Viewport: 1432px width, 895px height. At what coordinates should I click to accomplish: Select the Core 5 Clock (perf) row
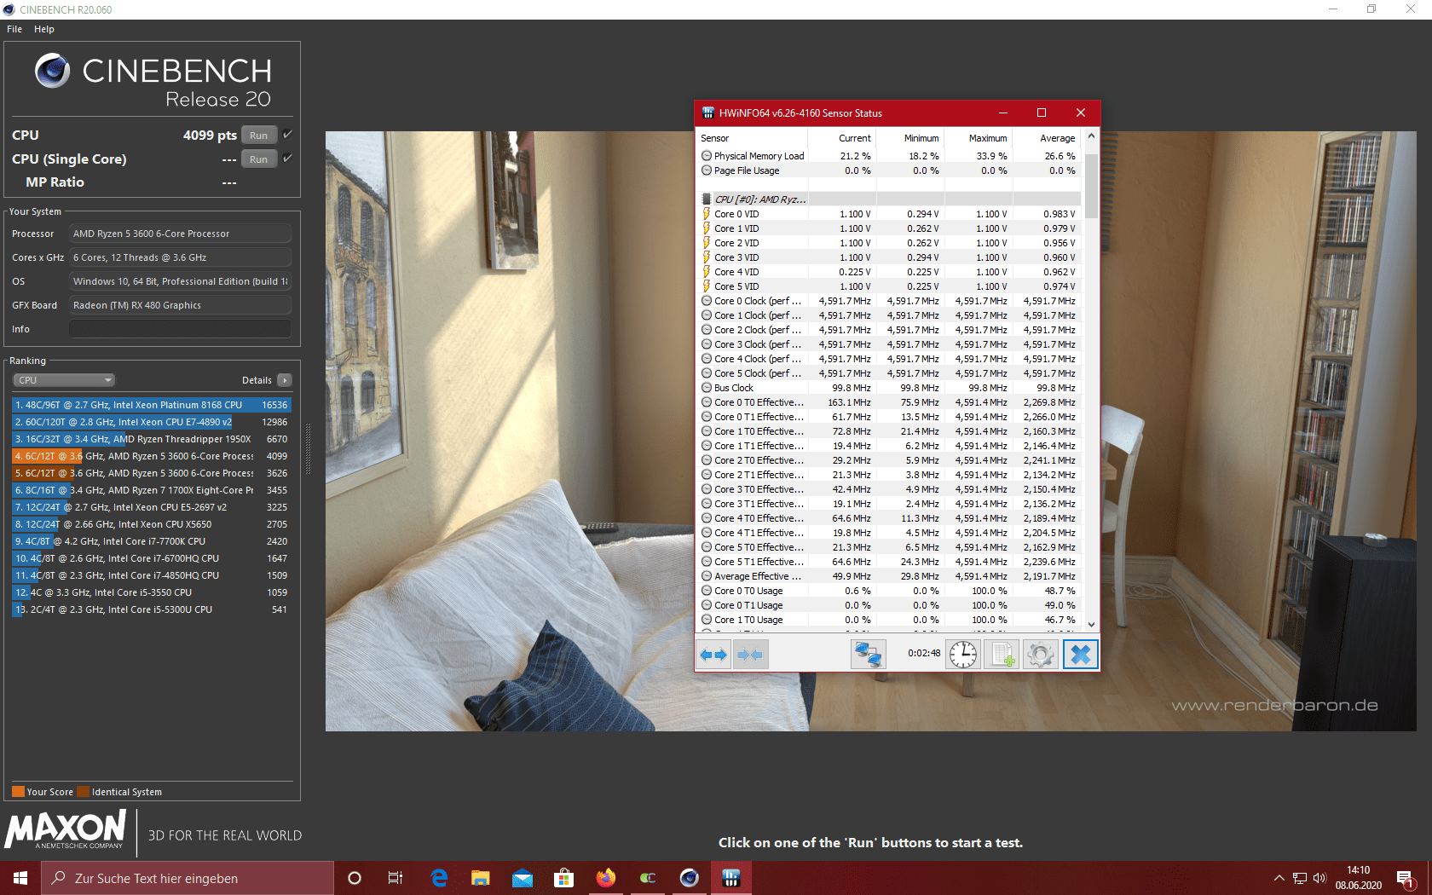[x=890, y=373]
